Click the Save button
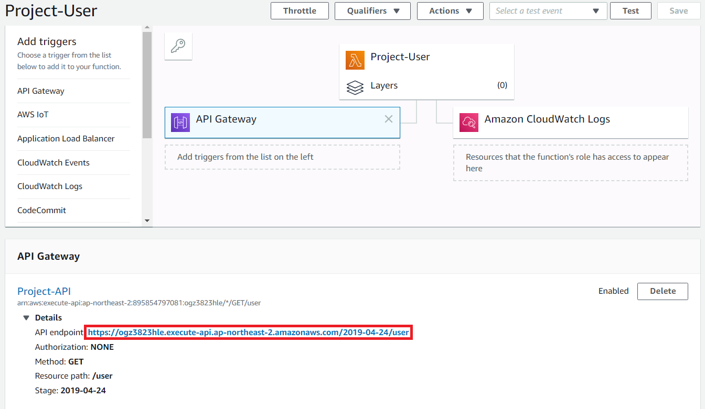The width and height of the screenshot is (705, 409). [x=678, y=11]
